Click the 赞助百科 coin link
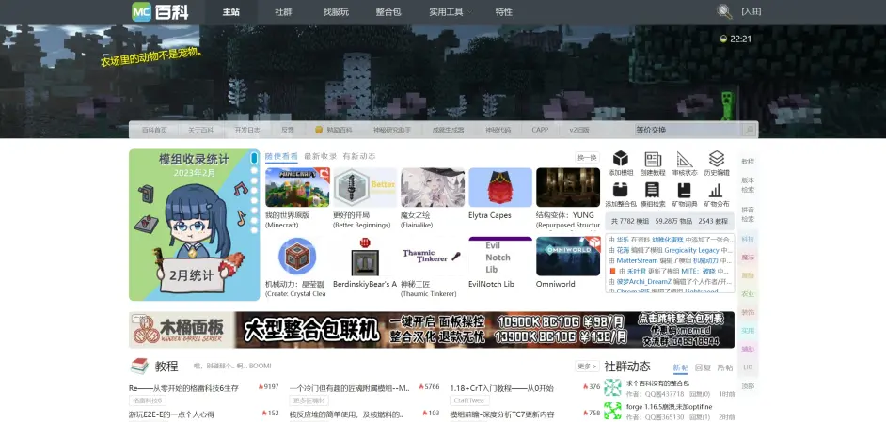886x422 pixels. (333, 130)
